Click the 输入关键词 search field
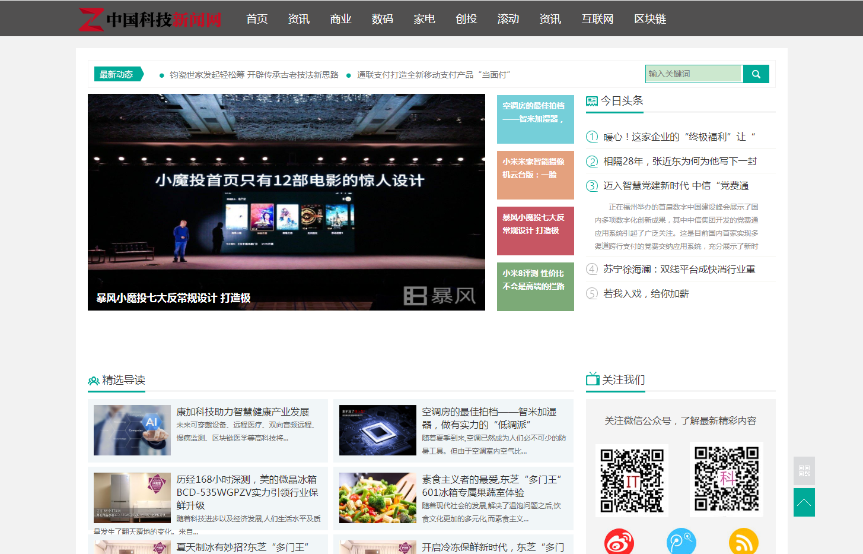This screenshot has width=863, height=554. click(x=694, y=74)
